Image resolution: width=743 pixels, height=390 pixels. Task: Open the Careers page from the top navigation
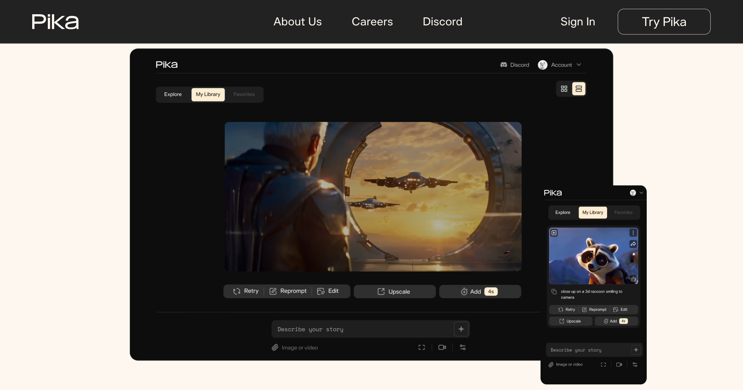coord(372,22)
